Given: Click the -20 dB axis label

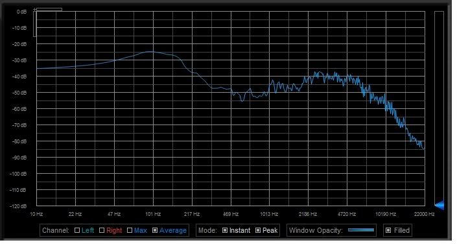Looking at the screenshot, I should tap(19, 44).
